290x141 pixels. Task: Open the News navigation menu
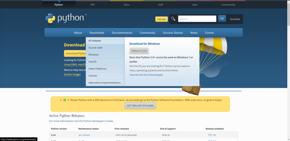(194, 33)
